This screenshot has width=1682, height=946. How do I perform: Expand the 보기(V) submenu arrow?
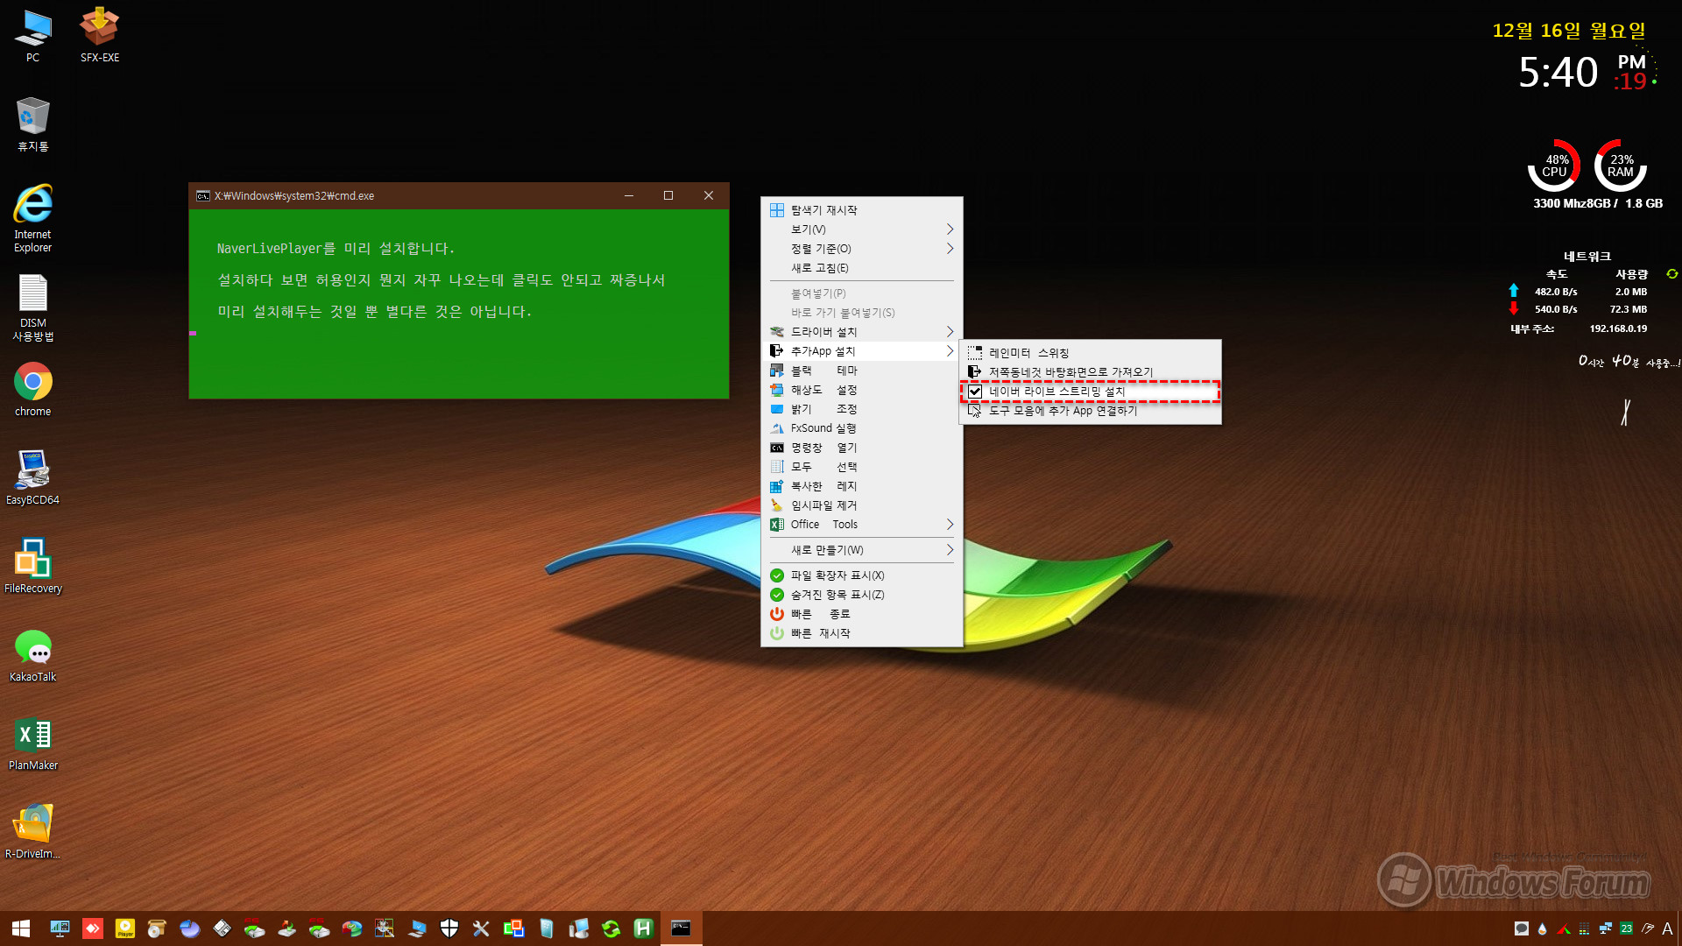click(x=950, y=229)
